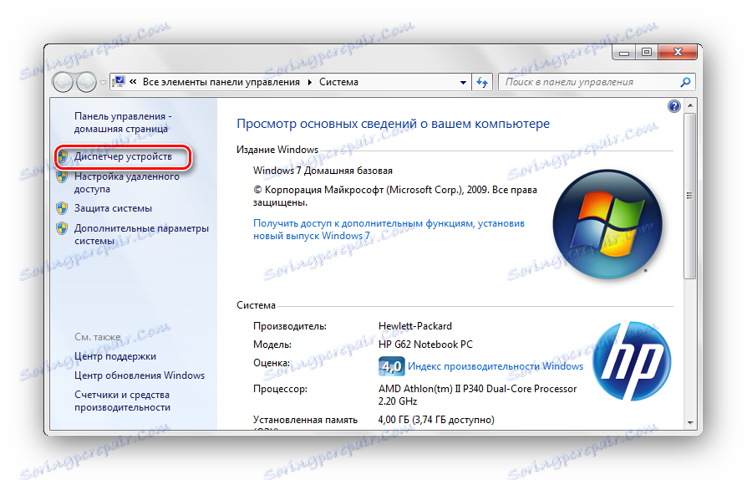Image resolution: width=747 pixels, height=480 pixels.
Task: Click the Back navigation arrow button
Action: pyautogui.click(x=63, y=83)
